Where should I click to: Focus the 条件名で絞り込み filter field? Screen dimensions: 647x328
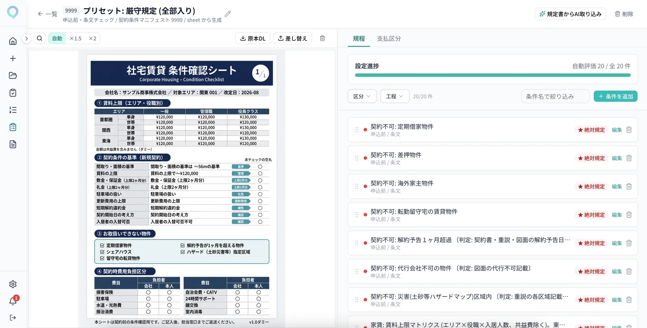pos(555,96)
